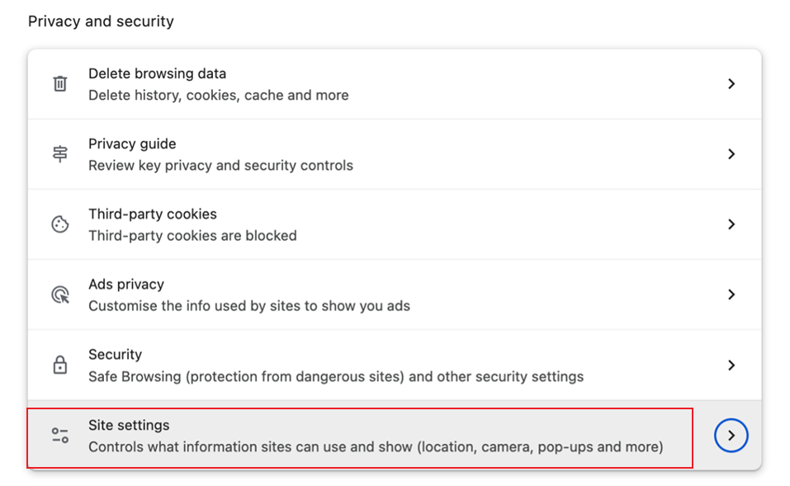
Task: Open Ads privacy settings
Action: (x=330, y=293)
